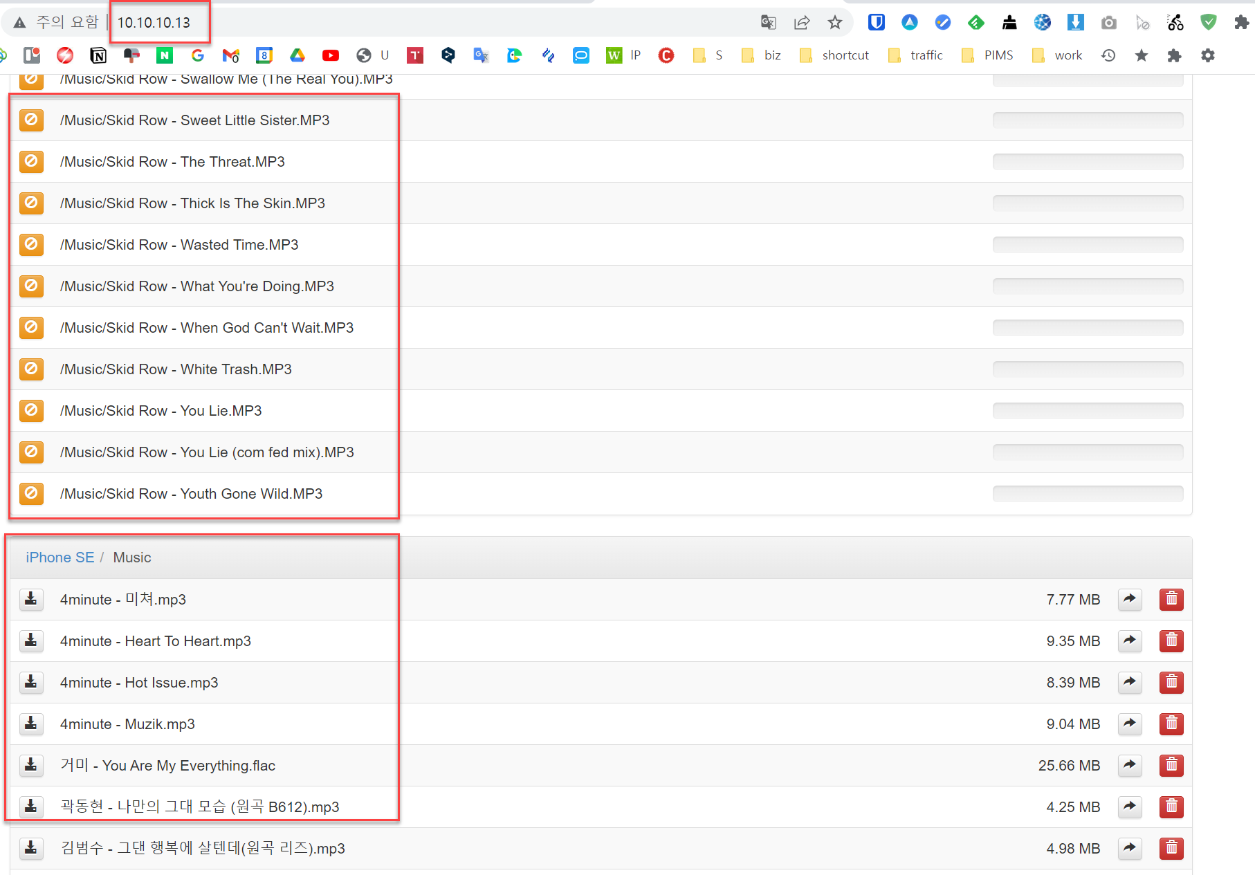The width and height of the screenshot is (1255, 875).
Task: Delete 4minute - 미쳐.mp3
Action: click(x=1171, y=599)
